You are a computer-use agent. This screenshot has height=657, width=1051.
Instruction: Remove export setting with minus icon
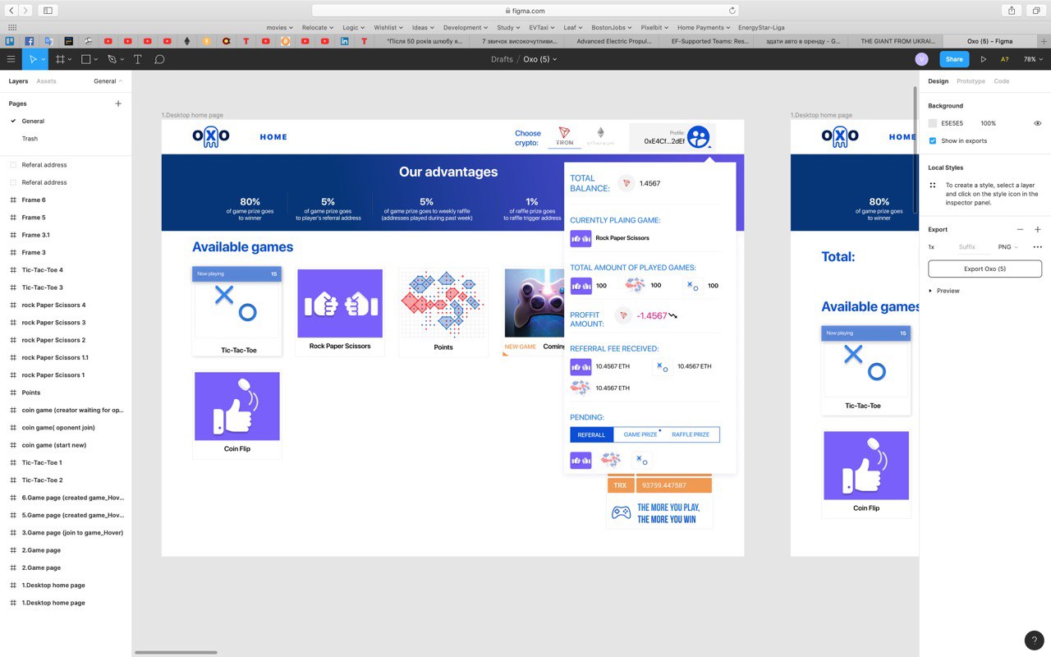(x=1020, y=229)
